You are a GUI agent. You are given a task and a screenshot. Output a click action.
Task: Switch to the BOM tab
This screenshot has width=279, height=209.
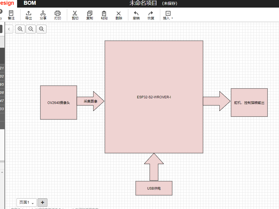pos(30,3)
